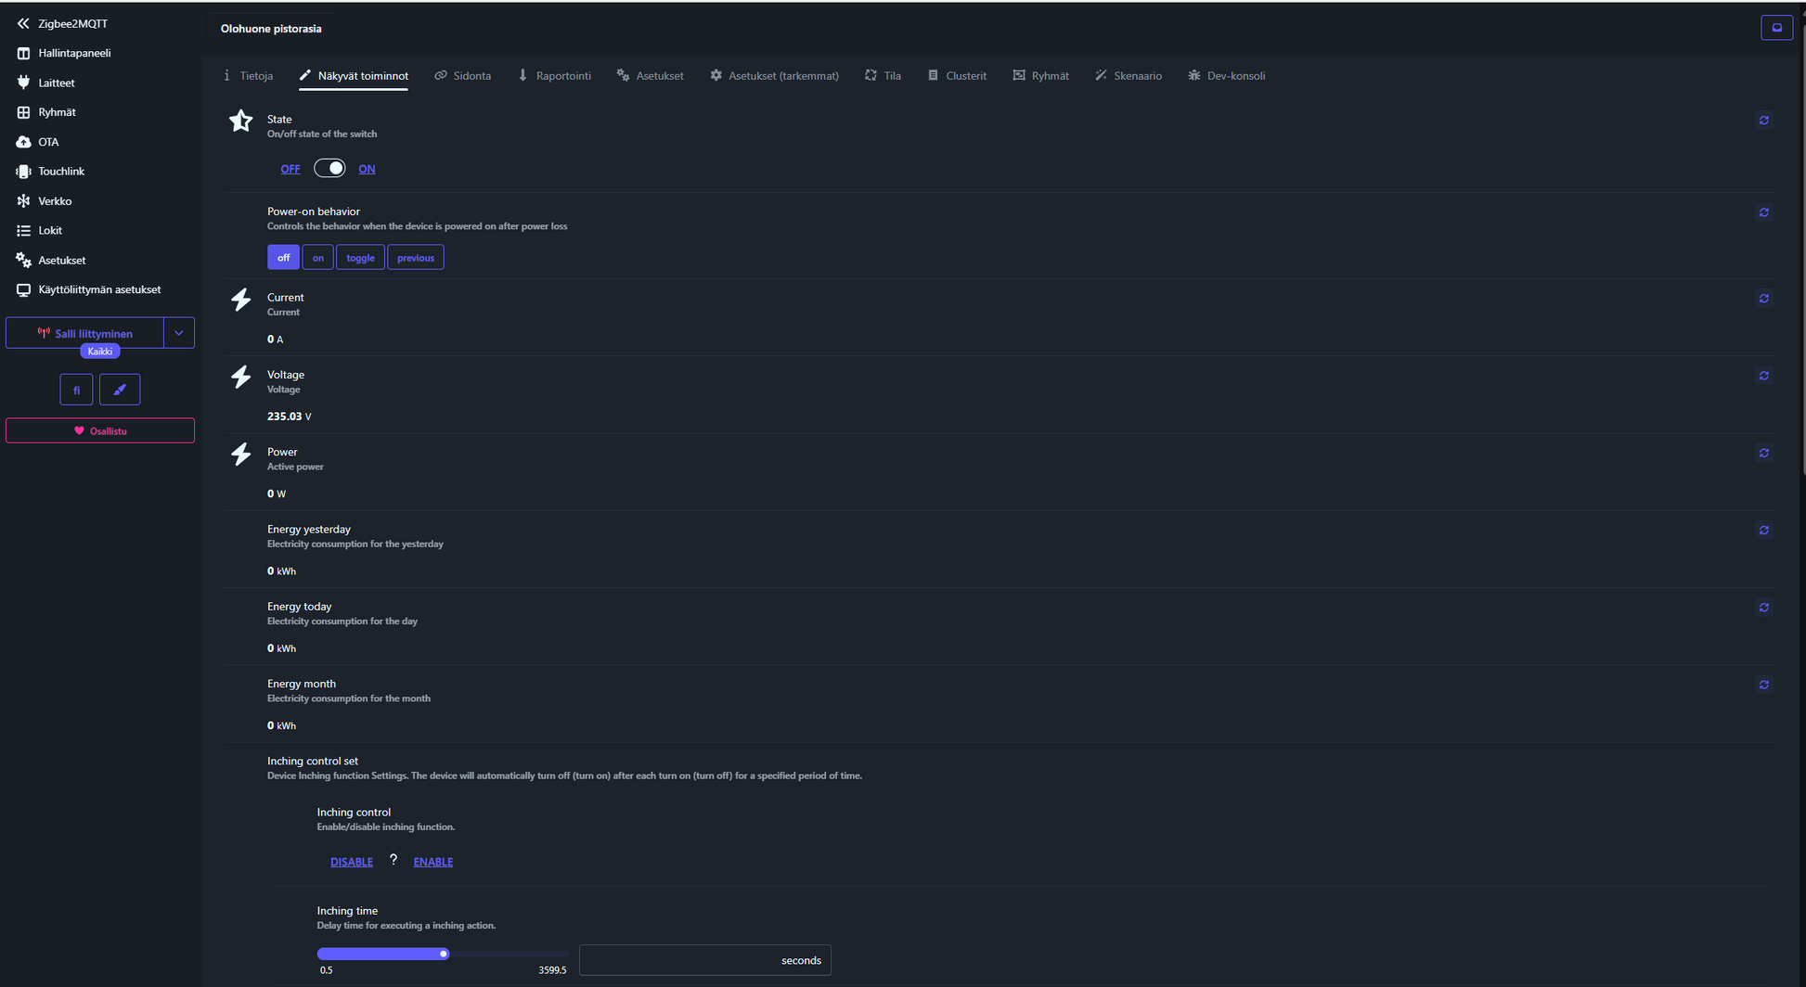Open the Asetukset (tarkemmat) tab
This screenshot has height=987, width=1806.
coord(774,76)
